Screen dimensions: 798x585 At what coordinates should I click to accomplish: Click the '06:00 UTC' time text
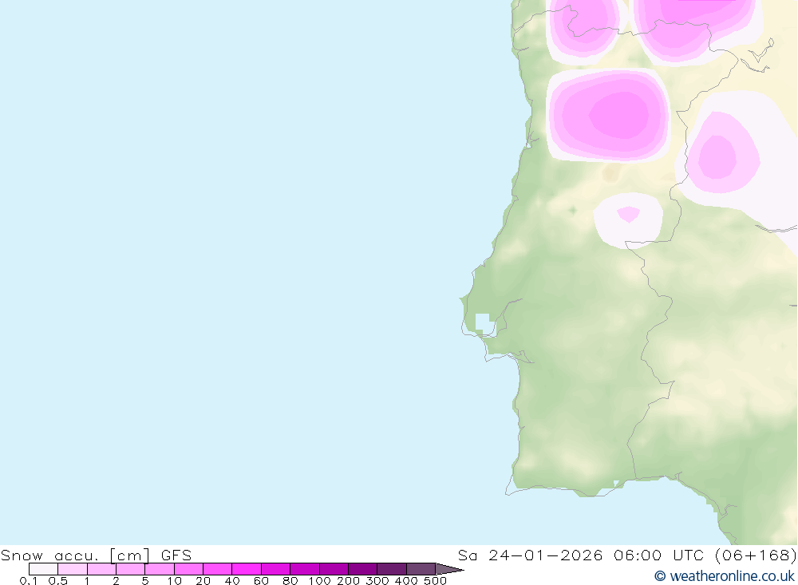658,555
